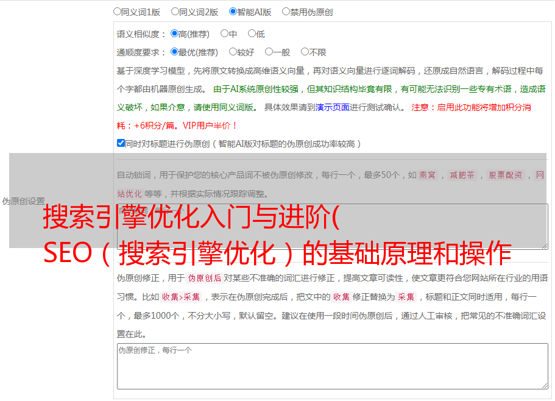Click the 减肥茶 example keyword
The height and width of the screenshot is (401, 555).
(x=462, y=175)
